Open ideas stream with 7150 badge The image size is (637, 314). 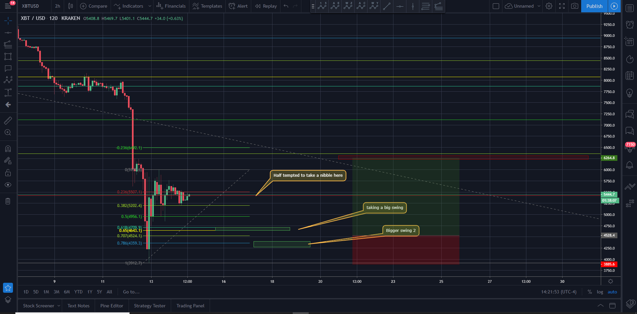tap(630, 147)
